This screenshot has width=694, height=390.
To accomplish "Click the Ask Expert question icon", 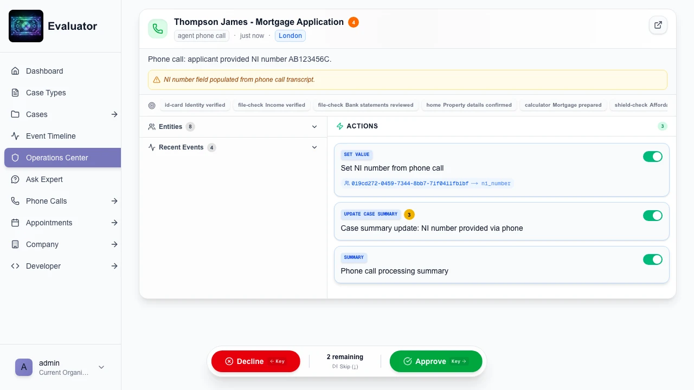I will pyautogui.click(x=15, y=179).
